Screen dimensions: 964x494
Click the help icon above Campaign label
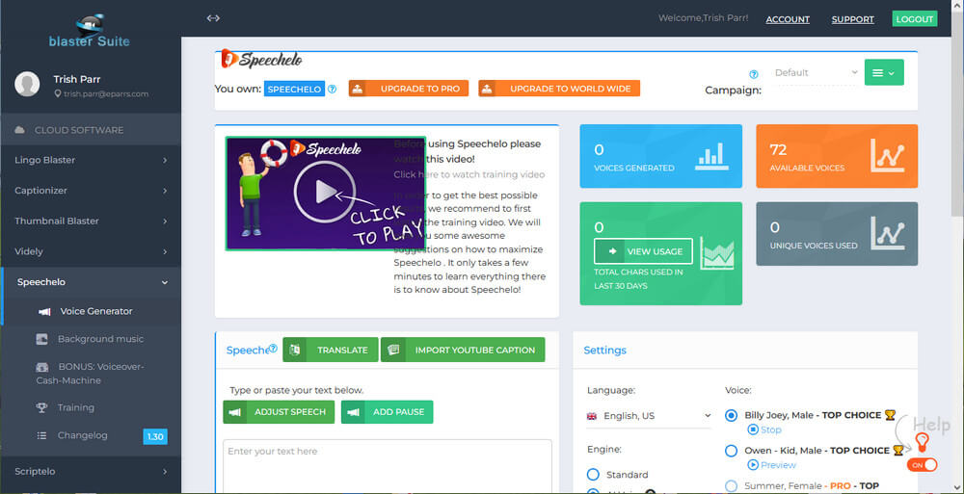[754, 74]
